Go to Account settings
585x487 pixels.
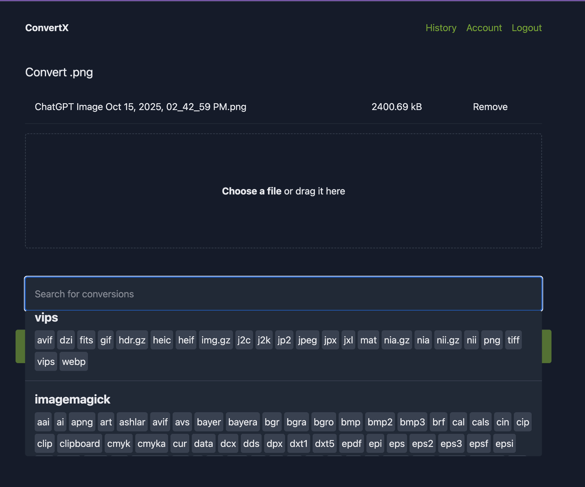484,28
